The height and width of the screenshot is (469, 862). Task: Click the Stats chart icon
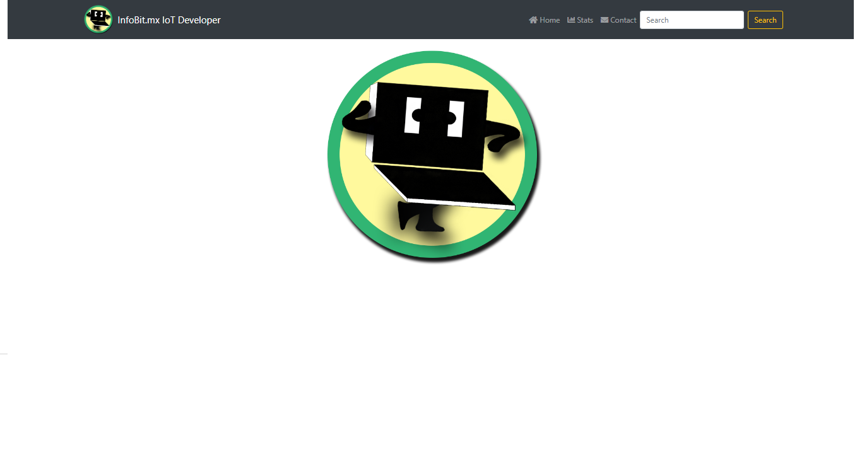571,20
